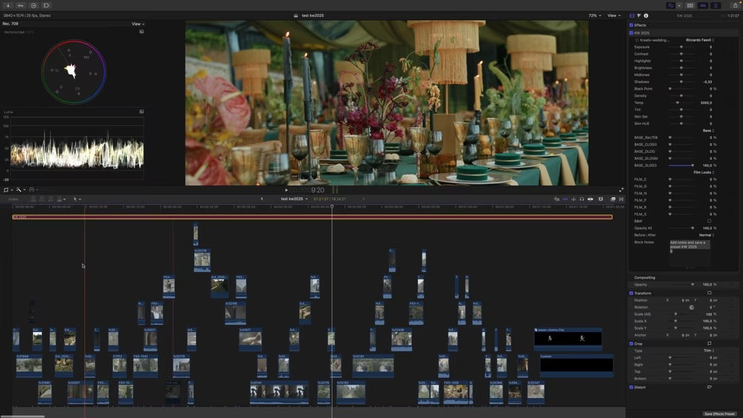The height and width of the screenshot is (418, 743).
Task: Open the timeline Index panel
Action: tap(14, 199)
